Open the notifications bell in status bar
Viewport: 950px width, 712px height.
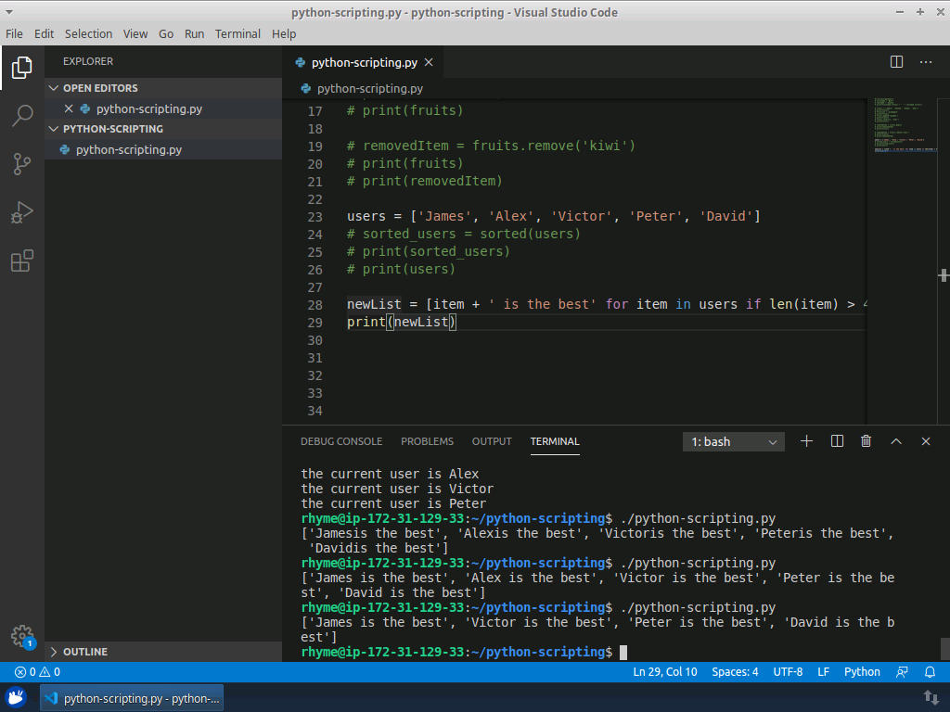[930, 672]
